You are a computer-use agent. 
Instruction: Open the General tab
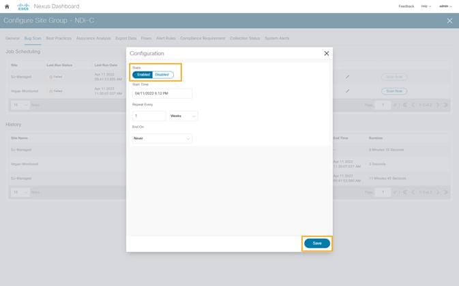coord(12,38)
